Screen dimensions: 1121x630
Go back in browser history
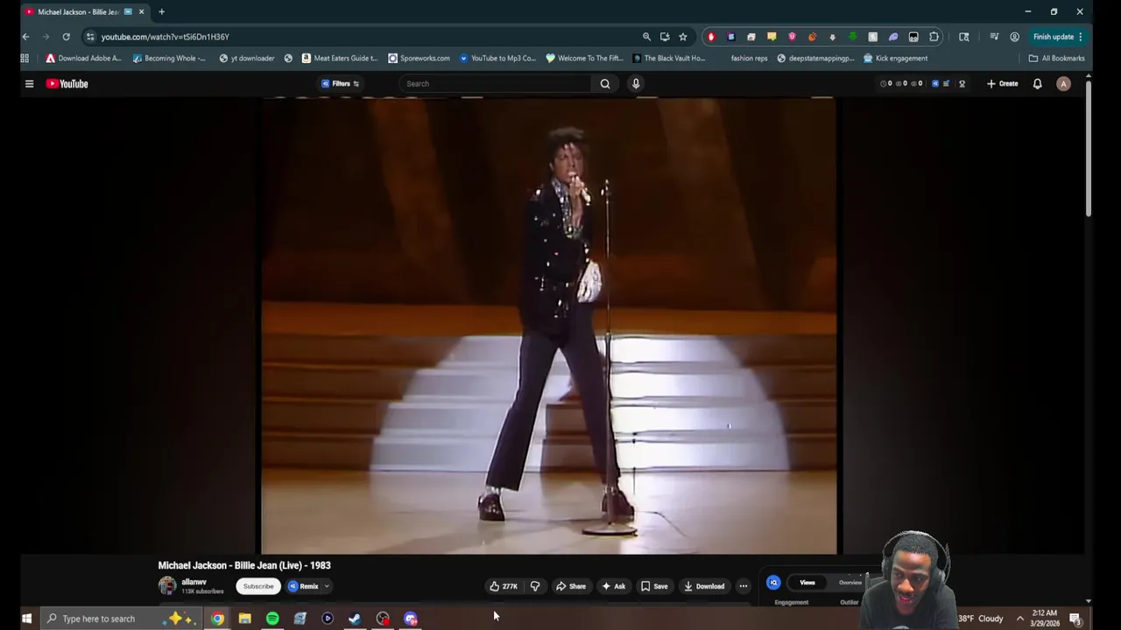click(x=25, y=37)
